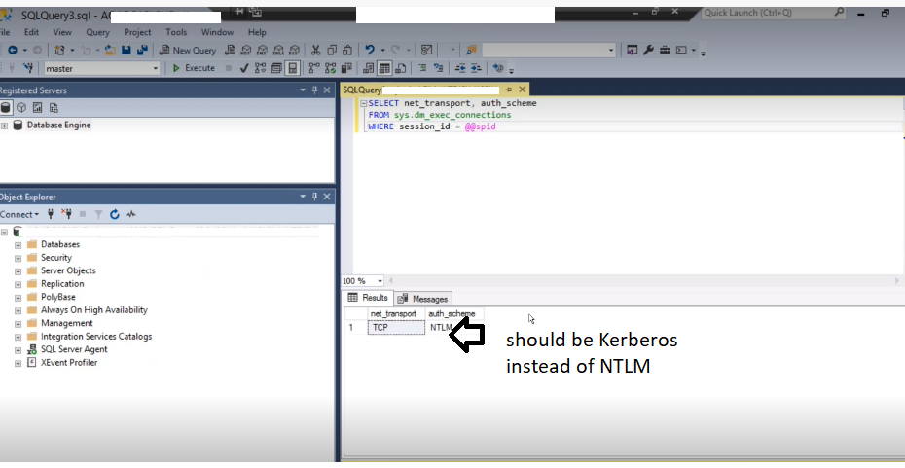Screen dimensions: 905x468
Task: Click the Save file floppy icon
Action: [x=126, y=51]
